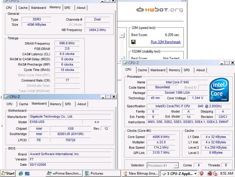Open the Start menu
The height and width of the screenshot is (177, 235).
8,173
